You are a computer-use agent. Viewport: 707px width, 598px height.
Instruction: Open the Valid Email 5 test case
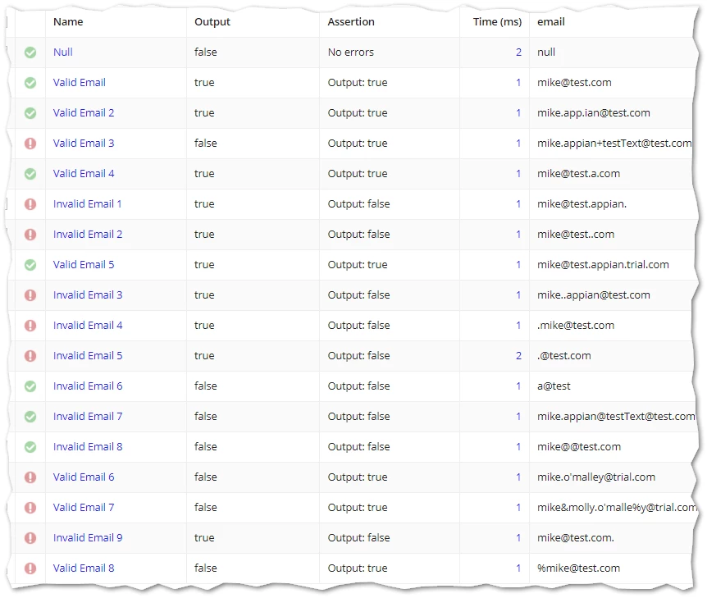(84, 265)
